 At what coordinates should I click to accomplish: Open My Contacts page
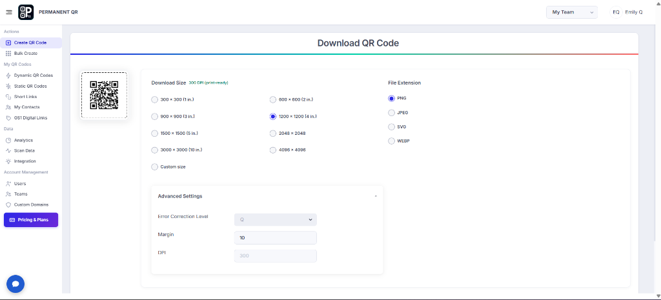click(26, 107)
